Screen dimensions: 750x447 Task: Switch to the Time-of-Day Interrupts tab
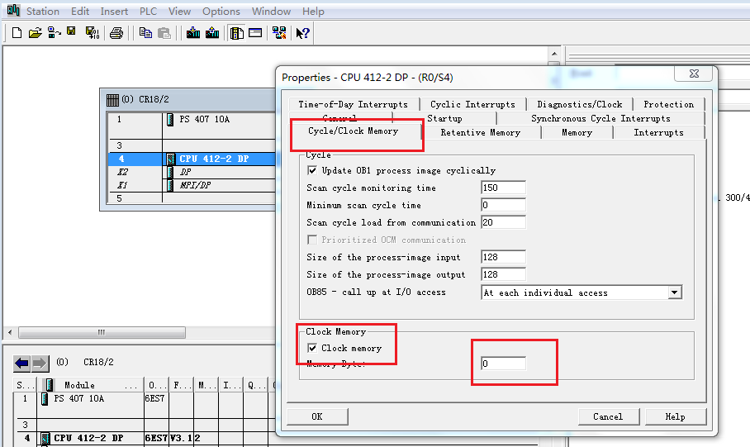coord(353,104)
